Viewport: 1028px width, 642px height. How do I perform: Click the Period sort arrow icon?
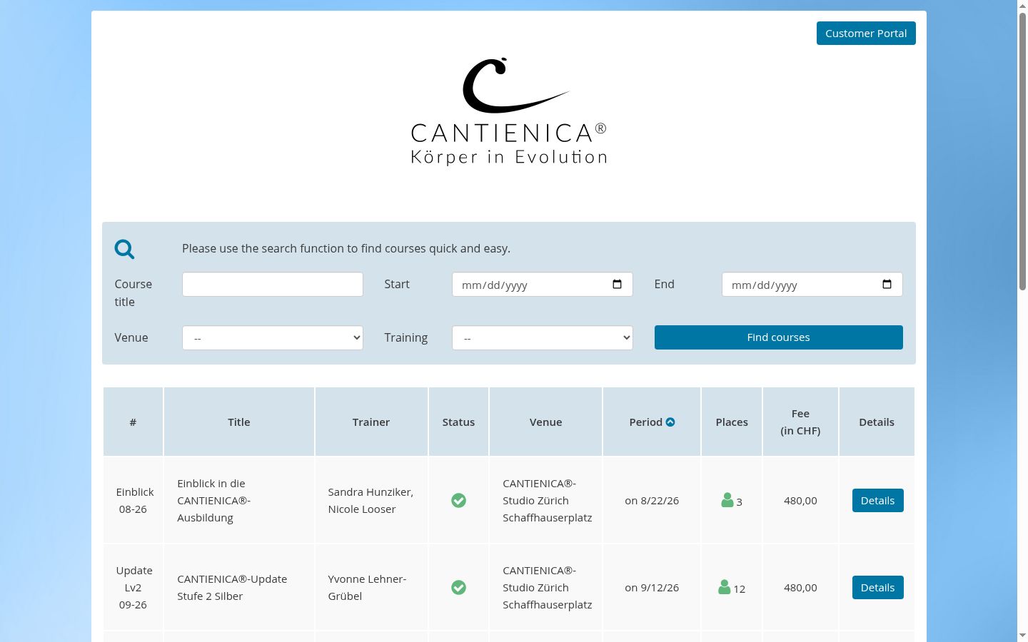click(x=670, y=422)
